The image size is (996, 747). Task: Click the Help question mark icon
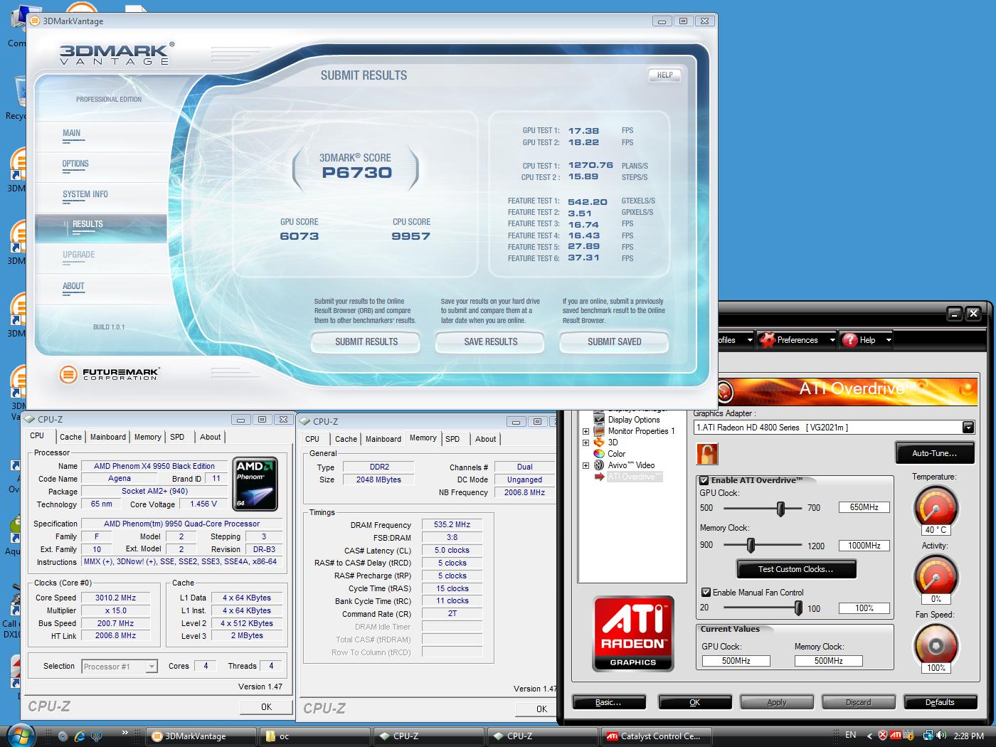pyautogui.click(x=849, y=340)
